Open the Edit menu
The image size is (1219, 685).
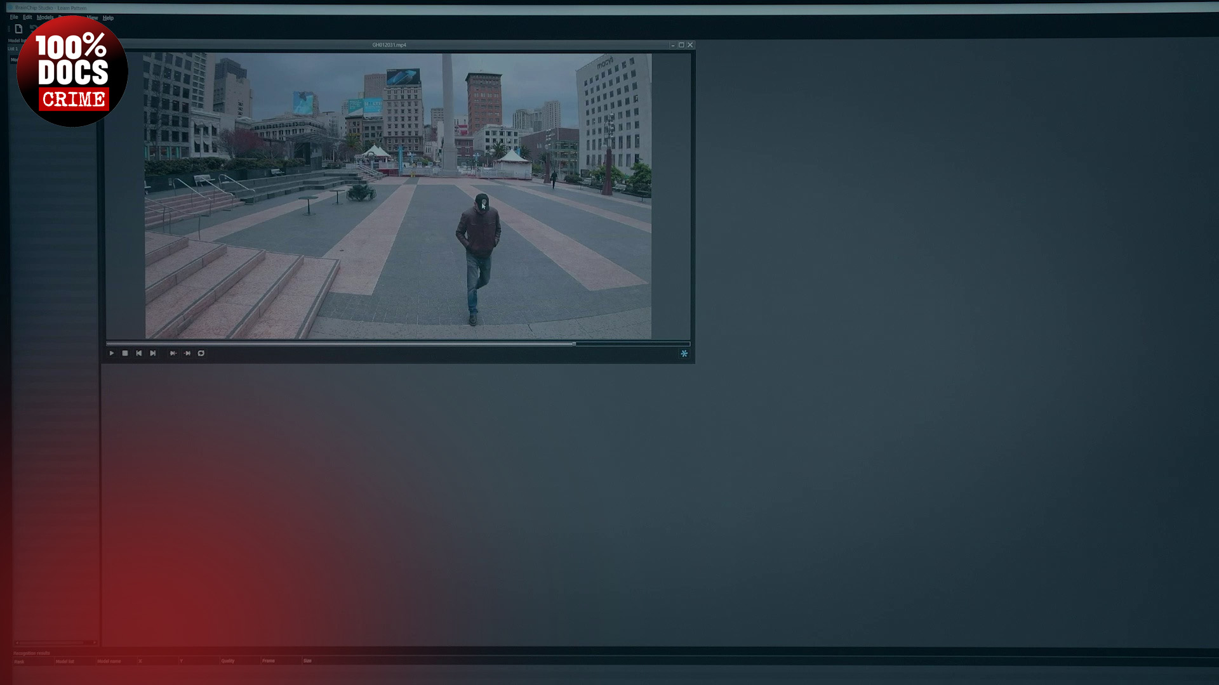[x=27, y=18]
